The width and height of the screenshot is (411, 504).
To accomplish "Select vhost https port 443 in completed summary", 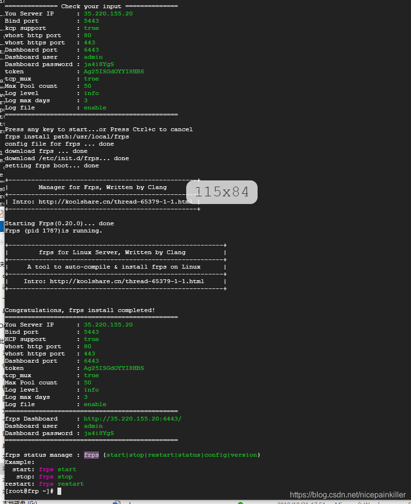I will pos(89,354).
